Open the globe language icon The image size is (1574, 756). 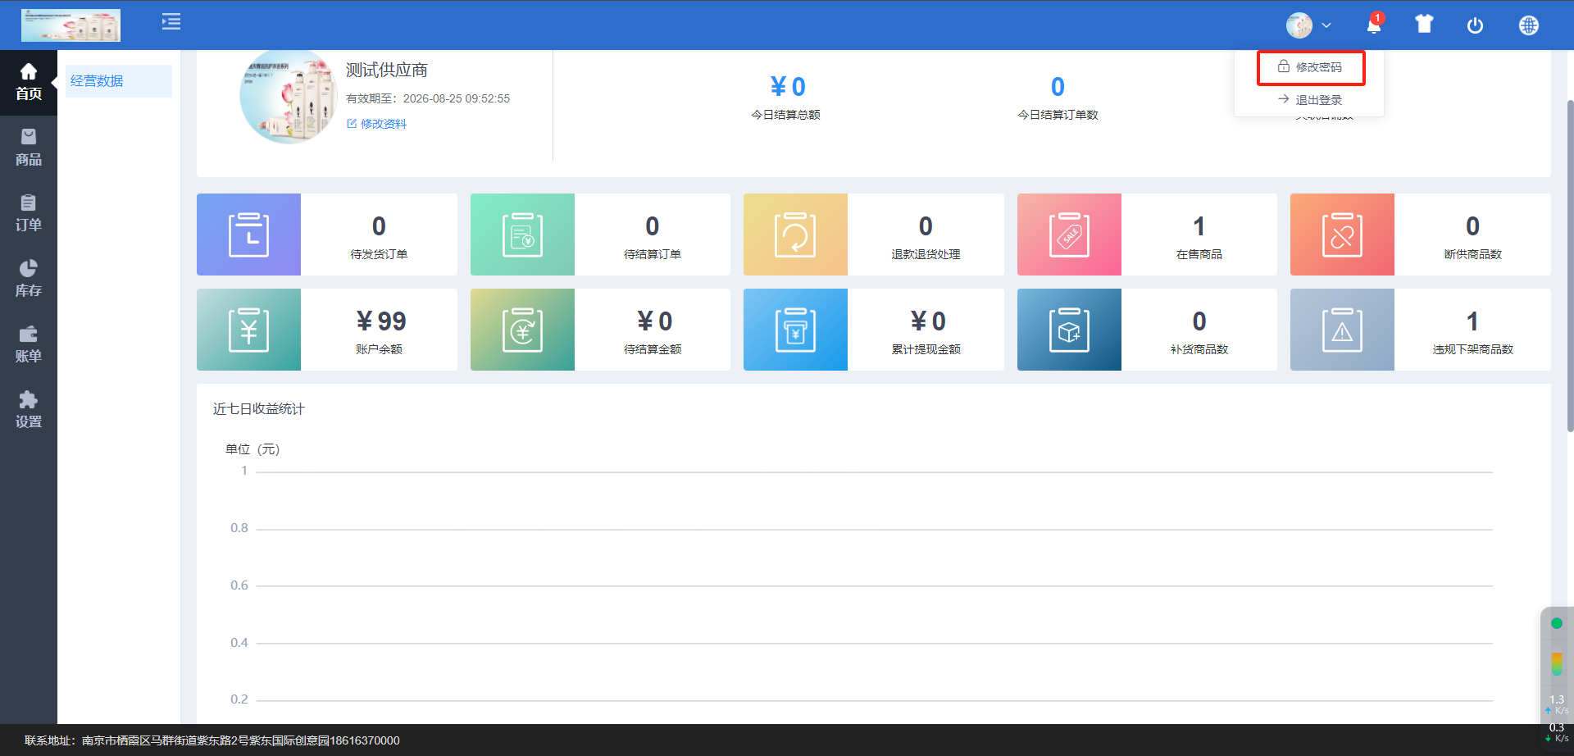pyautogui.click(x=1528, y=25)
